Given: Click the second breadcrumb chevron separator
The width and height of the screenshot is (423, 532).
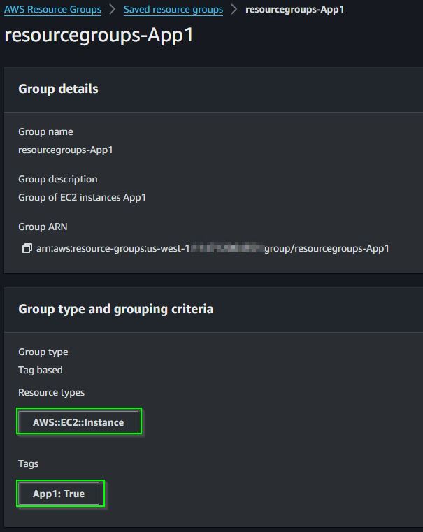Looking at the screenshot, I should 234,10.
